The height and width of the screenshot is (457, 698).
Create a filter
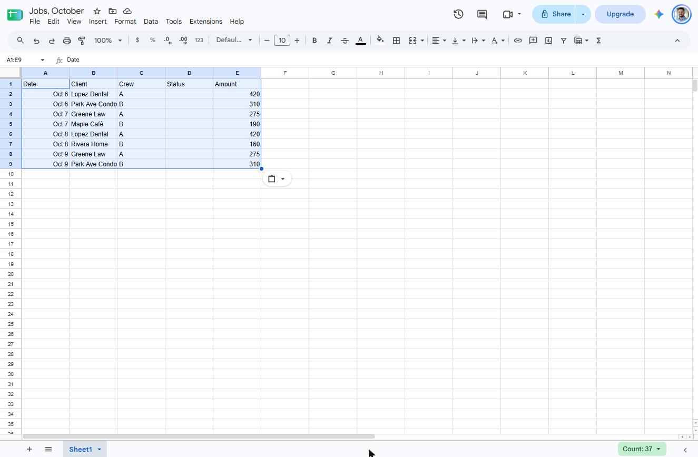click(564, 41)
